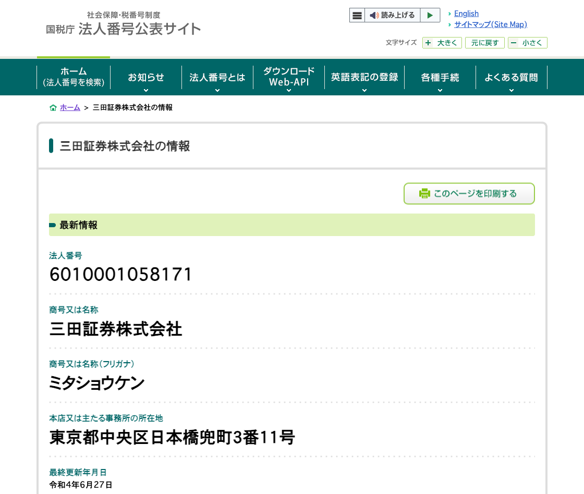Expand chevron under 各種手続

440,90
